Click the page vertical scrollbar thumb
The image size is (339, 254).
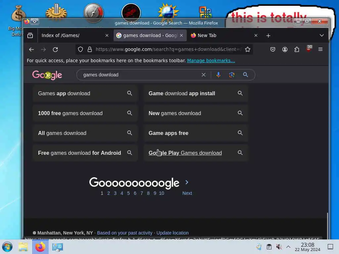(x=327, y=226)
